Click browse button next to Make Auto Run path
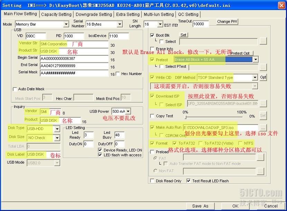 point(263,128)
